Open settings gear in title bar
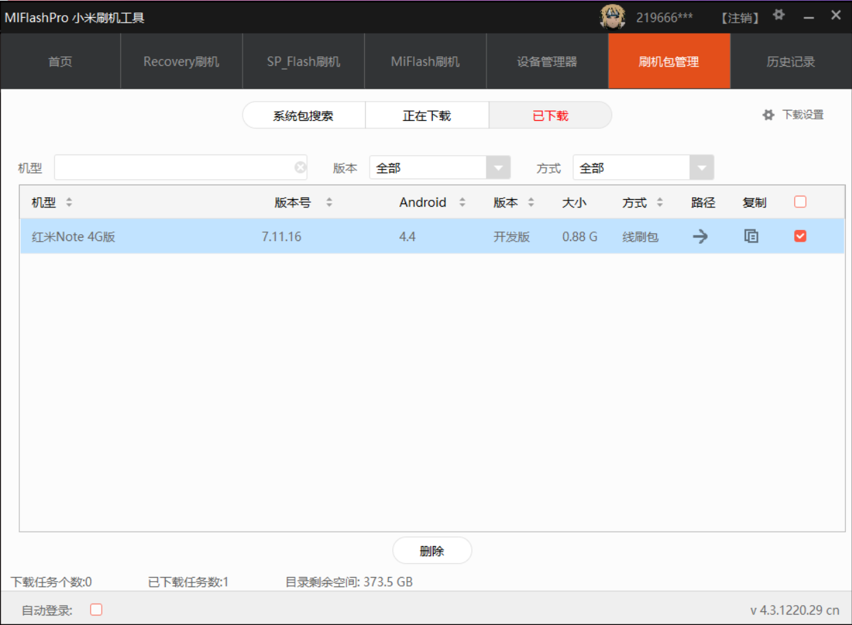Image resolution: width=852 pixels, height=625 pixels. pyautogui.click(x=778, y=15)
